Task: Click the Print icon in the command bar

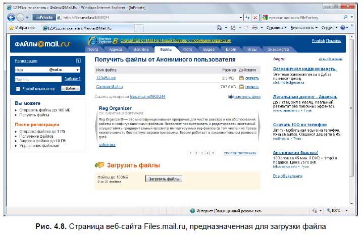Action: (x=255, y=28)
